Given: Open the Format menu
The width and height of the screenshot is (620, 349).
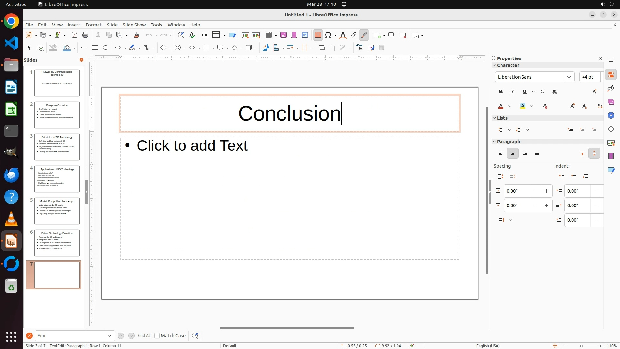Looking at the screenshot, I should tap(93, 25).
